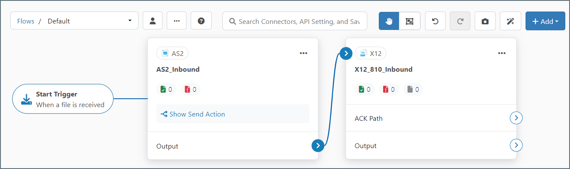Open the toolbar three-dots options menu
The width and height of the screenshot is (570, 169).
(177, 21)
